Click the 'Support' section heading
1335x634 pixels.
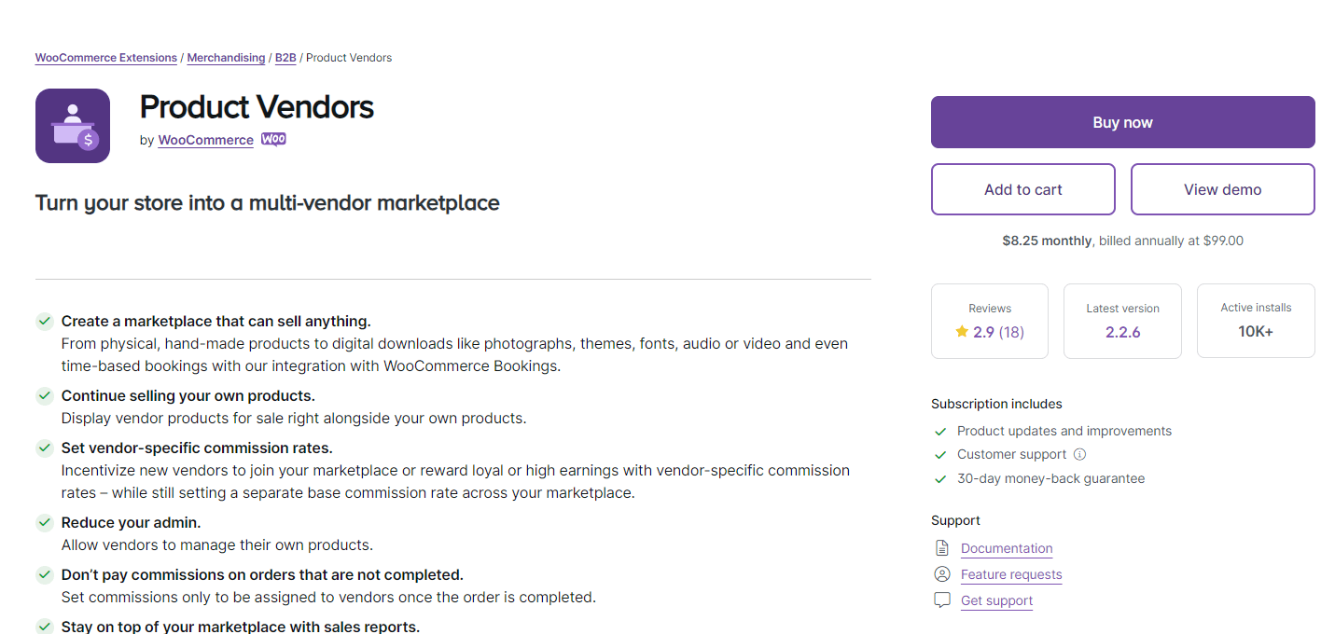955,520
